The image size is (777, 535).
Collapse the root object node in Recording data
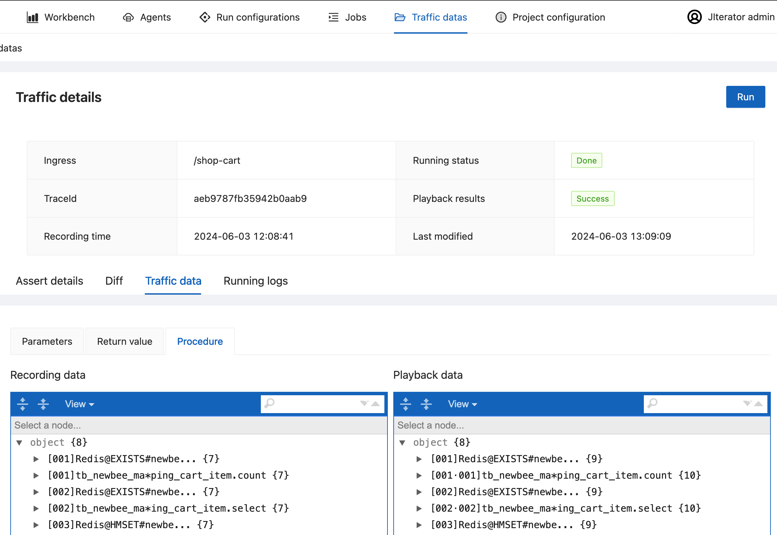click(20, 443)
